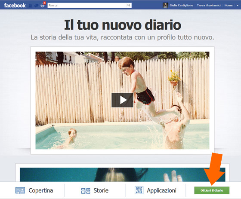Screen dimensions: 241x199
Task: Select the Storie tab label
Action: [101, 190]
